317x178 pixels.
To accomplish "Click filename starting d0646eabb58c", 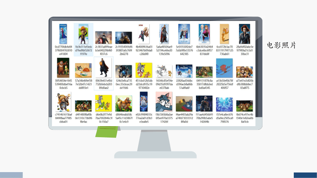I will click(123, 118).
